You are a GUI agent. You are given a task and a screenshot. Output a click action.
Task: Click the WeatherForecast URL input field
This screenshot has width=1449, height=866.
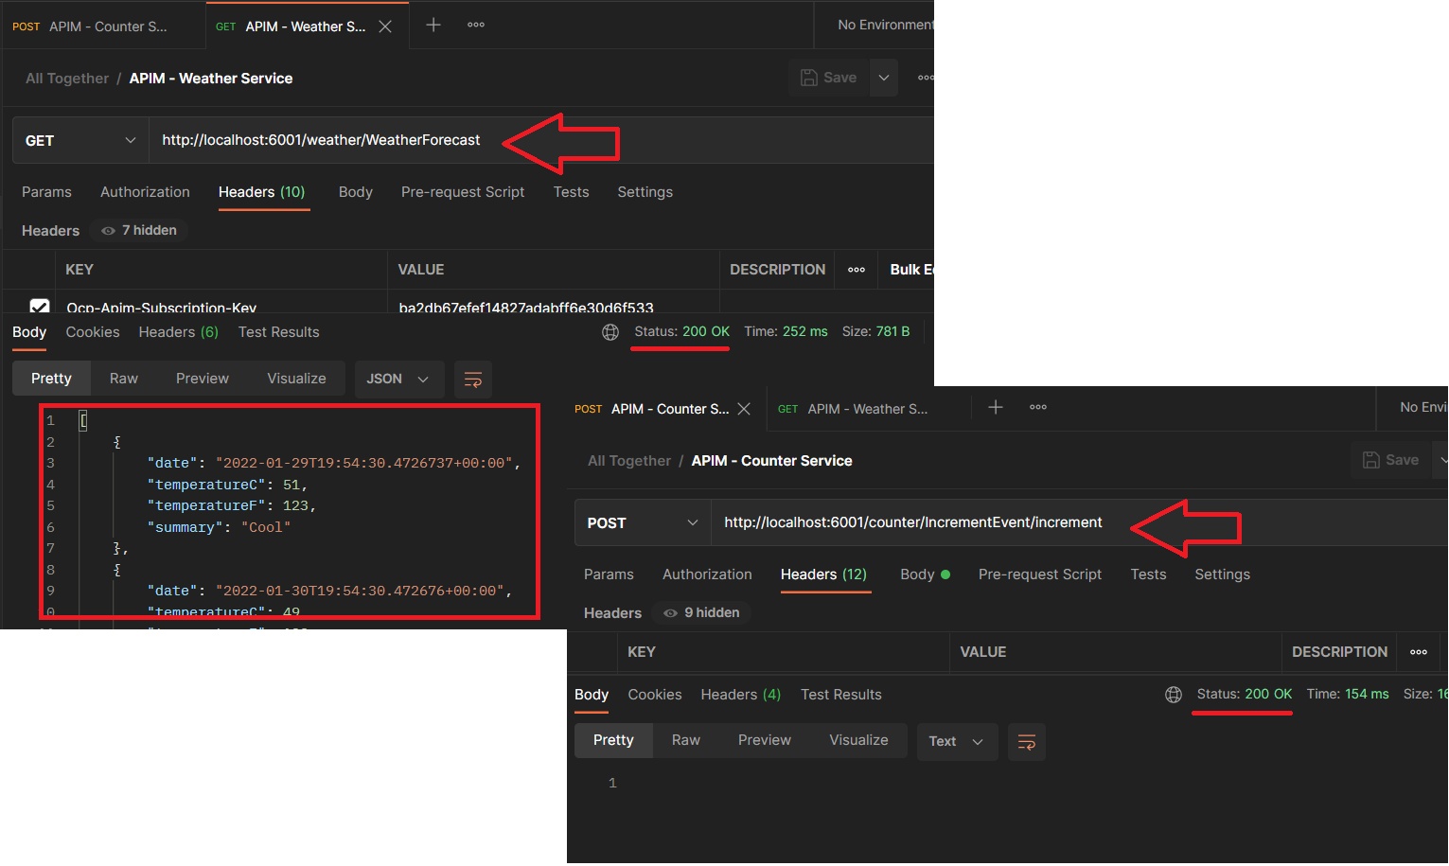[x=321, y=140]
